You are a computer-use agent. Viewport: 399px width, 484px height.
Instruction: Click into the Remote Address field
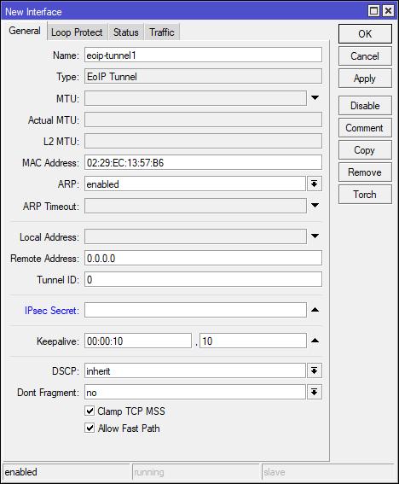coord(203,258)
